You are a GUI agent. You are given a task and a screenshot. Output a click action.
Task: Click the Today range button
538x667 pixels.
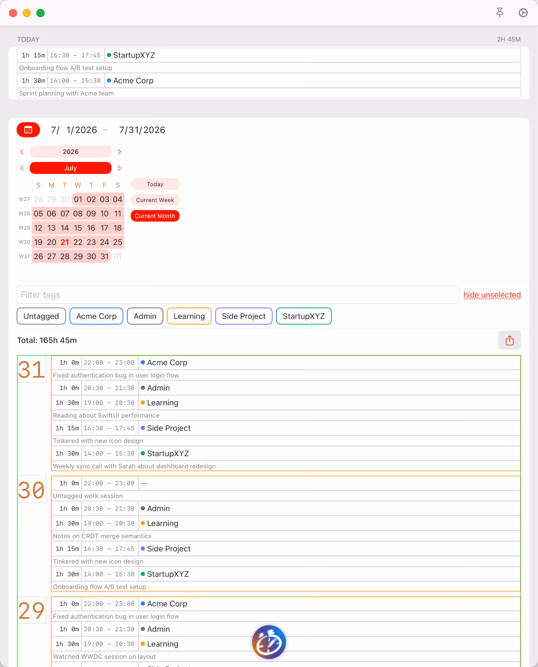coord(155,184)
